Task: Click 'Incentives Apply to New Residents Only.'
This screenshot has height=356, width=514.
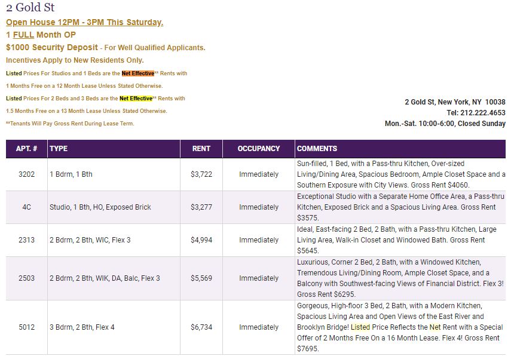Action: pyautogui.click(x=75, y=60)
